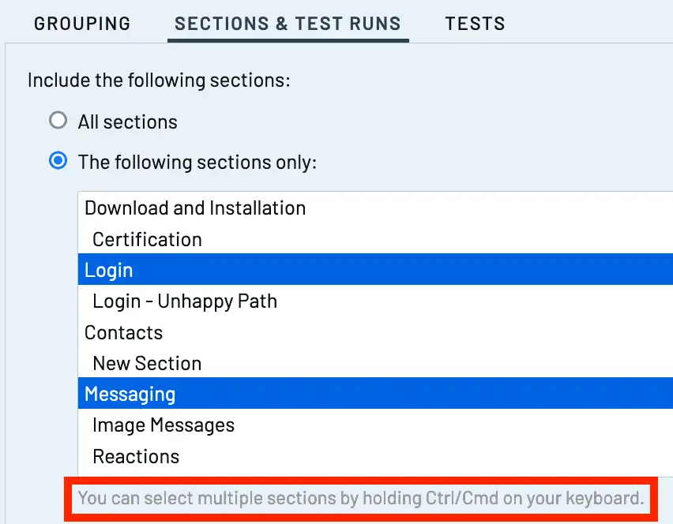Select Image Messages in the list
Screen dimensions: 673x524
coord(375,425)
